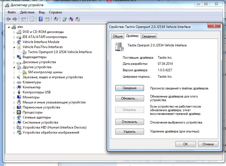Click the Звуковые устройства speaker icon
Viewport: 226px width, 166px height.
point(18,77)
